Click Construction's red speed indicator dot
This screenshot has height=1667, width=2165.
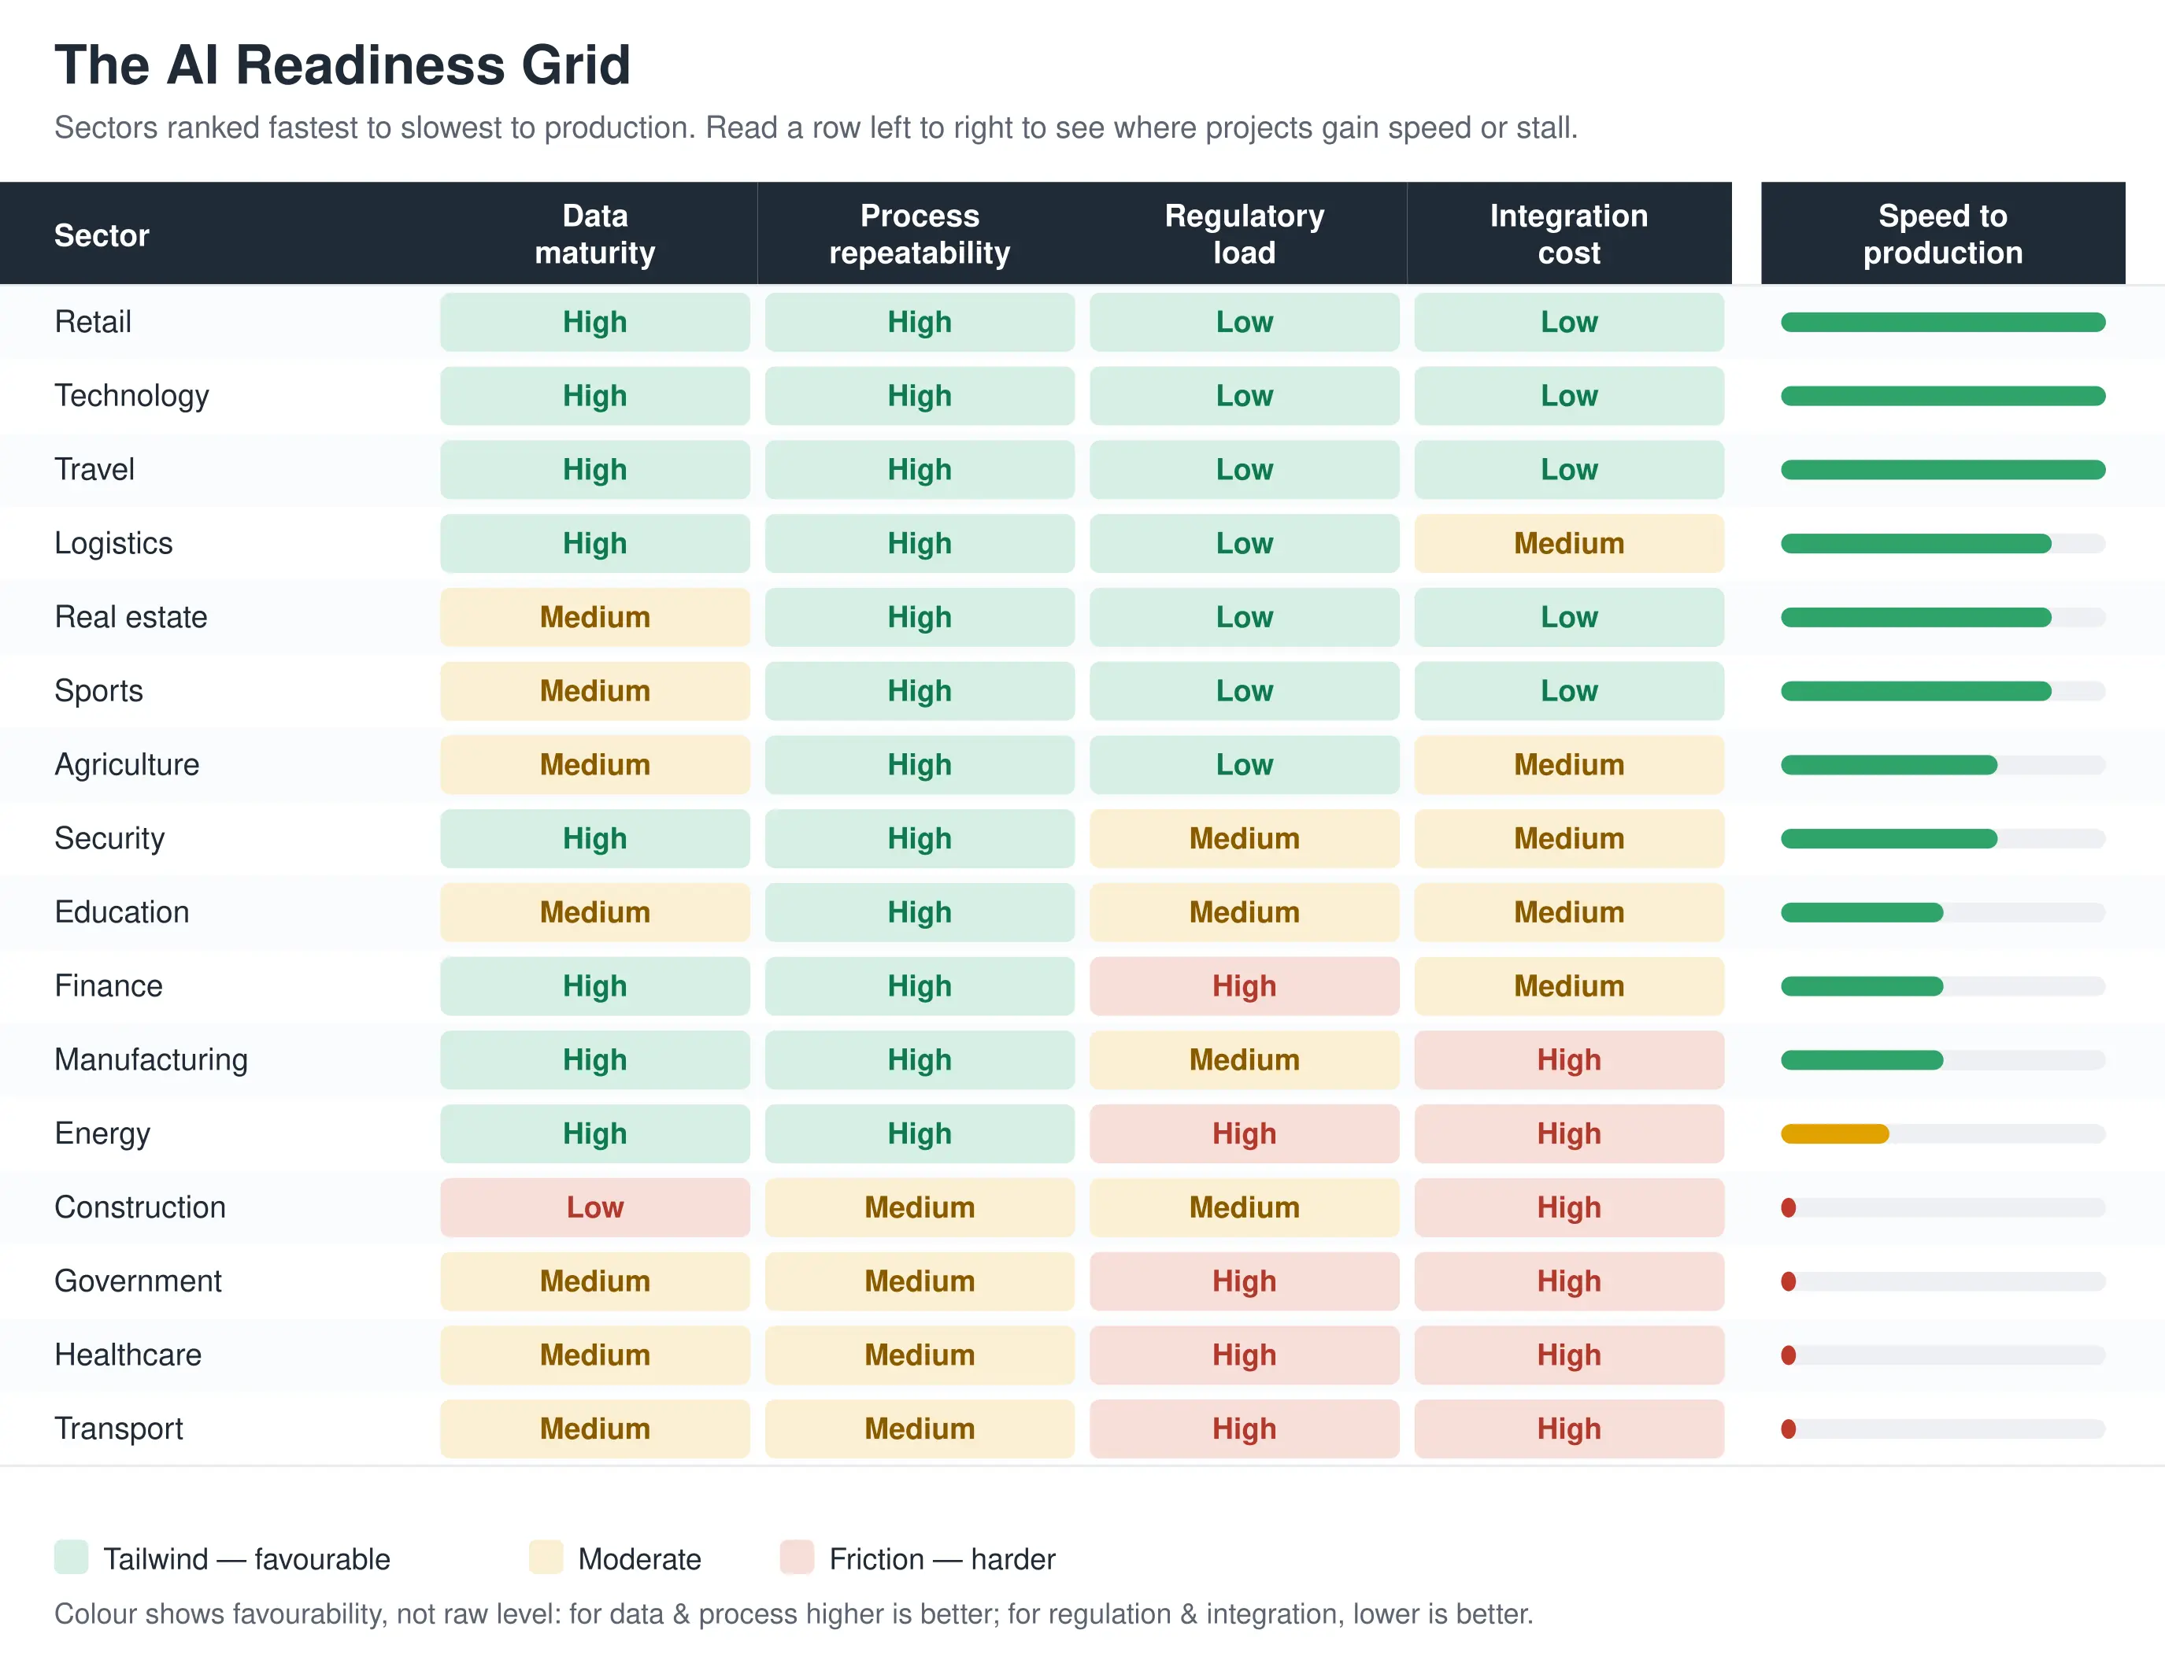[x=1789, y=1207]
